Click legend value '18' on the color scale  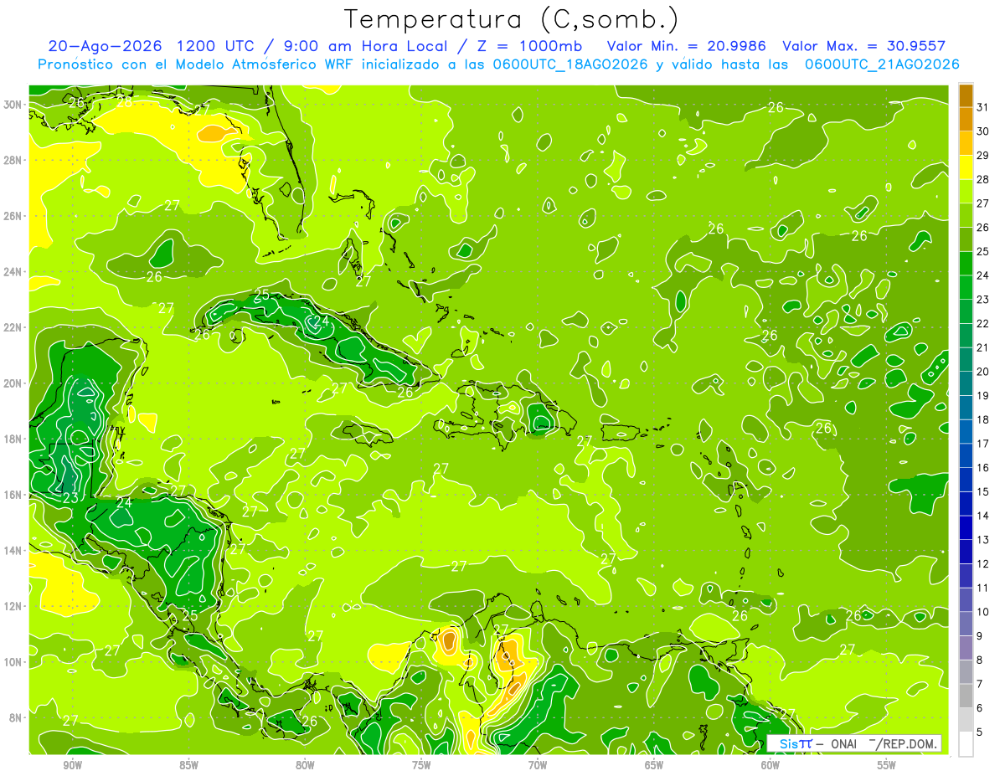click(x=983, y=419)
